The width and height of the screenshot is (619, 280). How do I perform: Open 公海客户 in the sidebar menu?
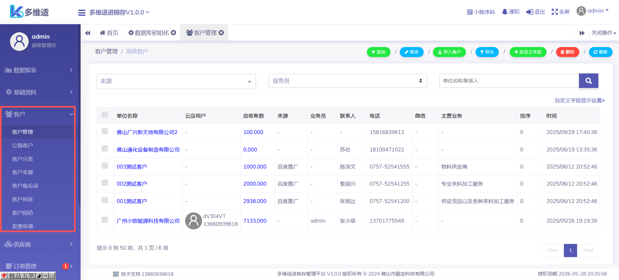point(23,146)
